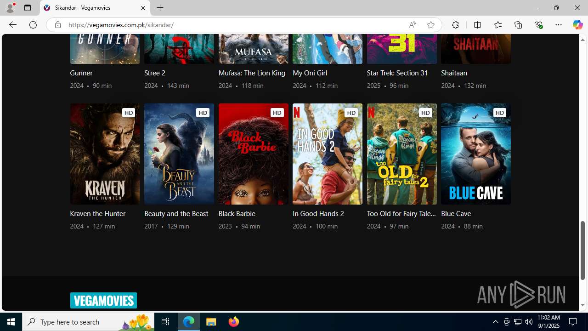Click Black Barbie title text
Viewport: 588px width, 331px height.
(237, 214)
